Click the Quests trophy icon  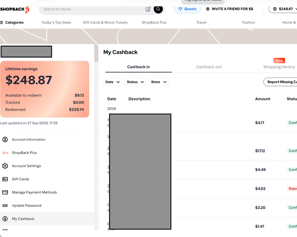coord(180,9)
